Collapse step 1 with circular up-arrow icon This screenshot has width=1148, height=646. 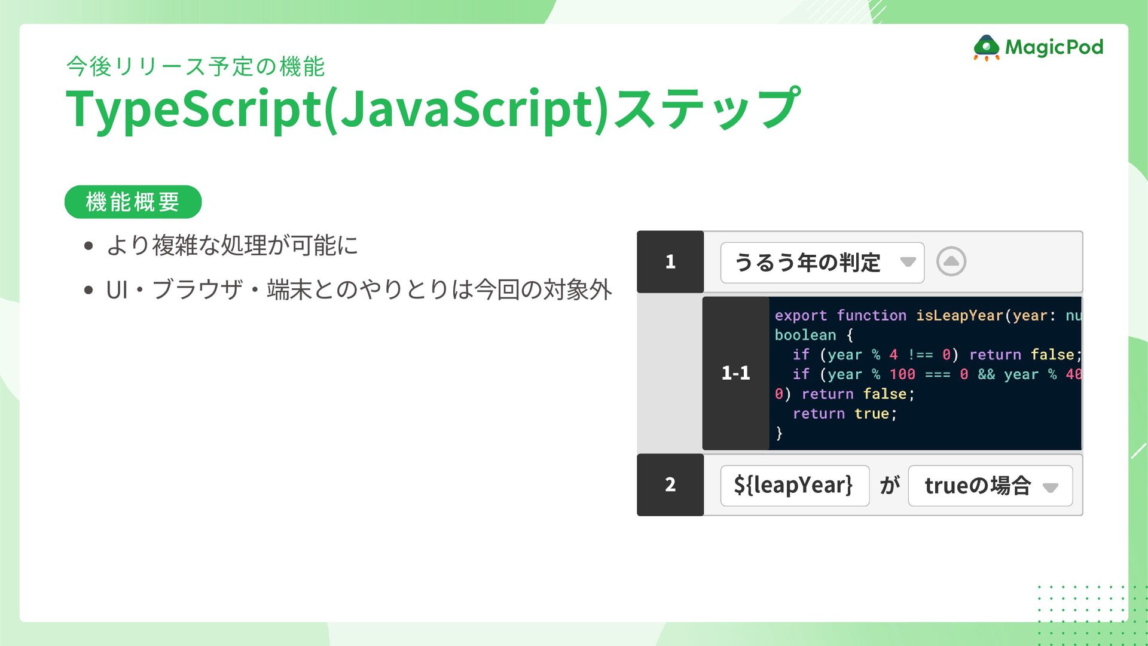(x=951, y=261)
